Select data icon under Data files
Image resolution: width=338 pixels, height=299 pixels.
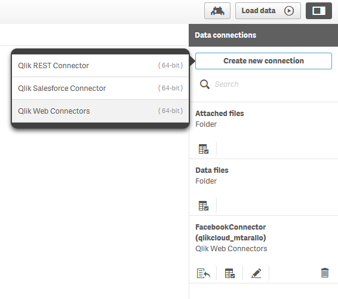(204, 206)
